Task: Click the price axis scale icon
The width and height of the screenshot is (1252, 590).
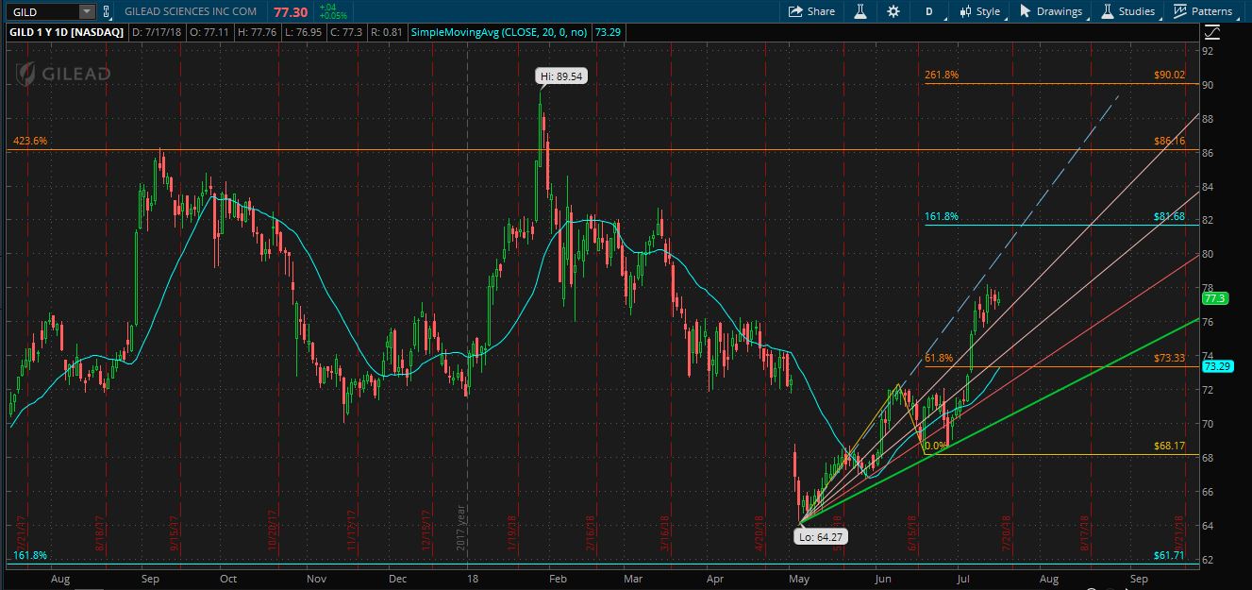Action: pyautogui.click(x=1212, y=32)
